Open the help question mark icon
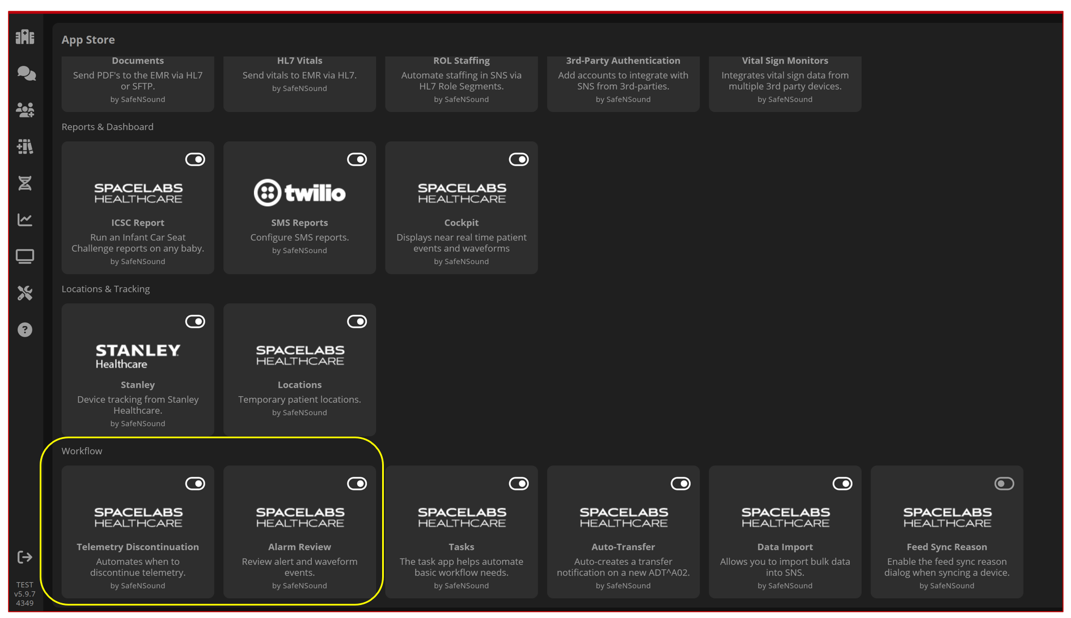 coord(25,330)
